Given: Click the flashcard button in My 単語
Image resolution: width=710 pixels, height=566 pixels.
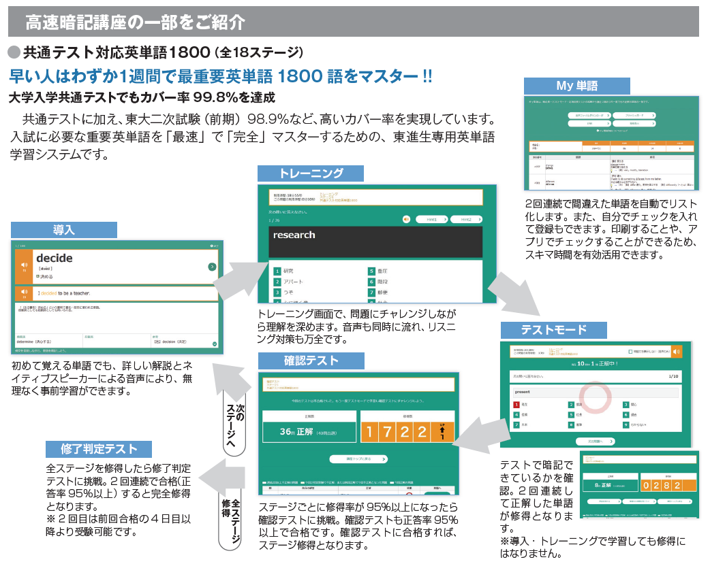Looking at the screenshot, I should click(634, 115).
